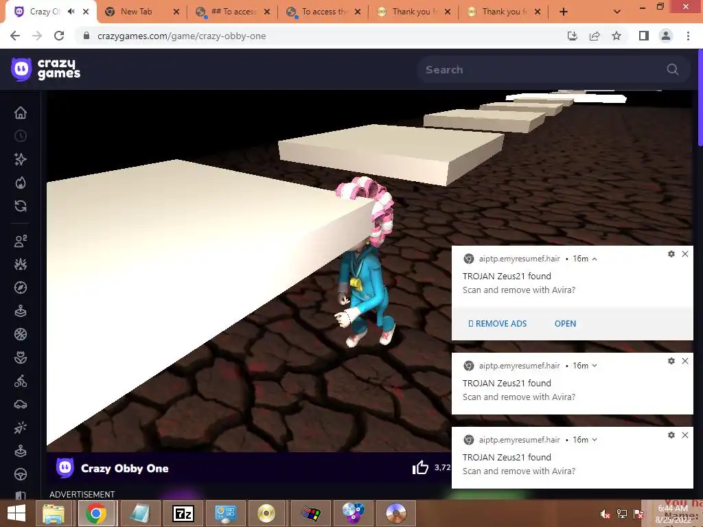Toggle the taskbar volume mute icon
This screenshot has height=527, width=703.
[606, 513]
